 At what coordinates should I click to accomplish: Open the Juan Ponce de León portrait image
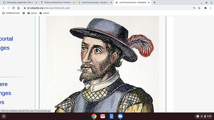click(x=103, y=64)
